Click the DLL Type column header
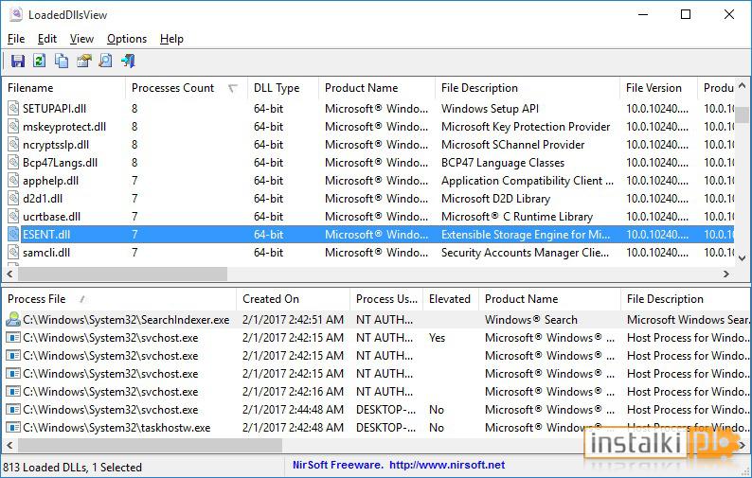 pos(283,88)
